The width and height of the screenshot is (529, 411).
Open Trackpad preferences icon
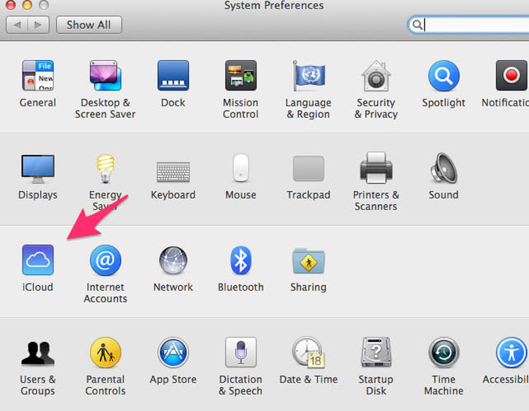click(309, 168)
